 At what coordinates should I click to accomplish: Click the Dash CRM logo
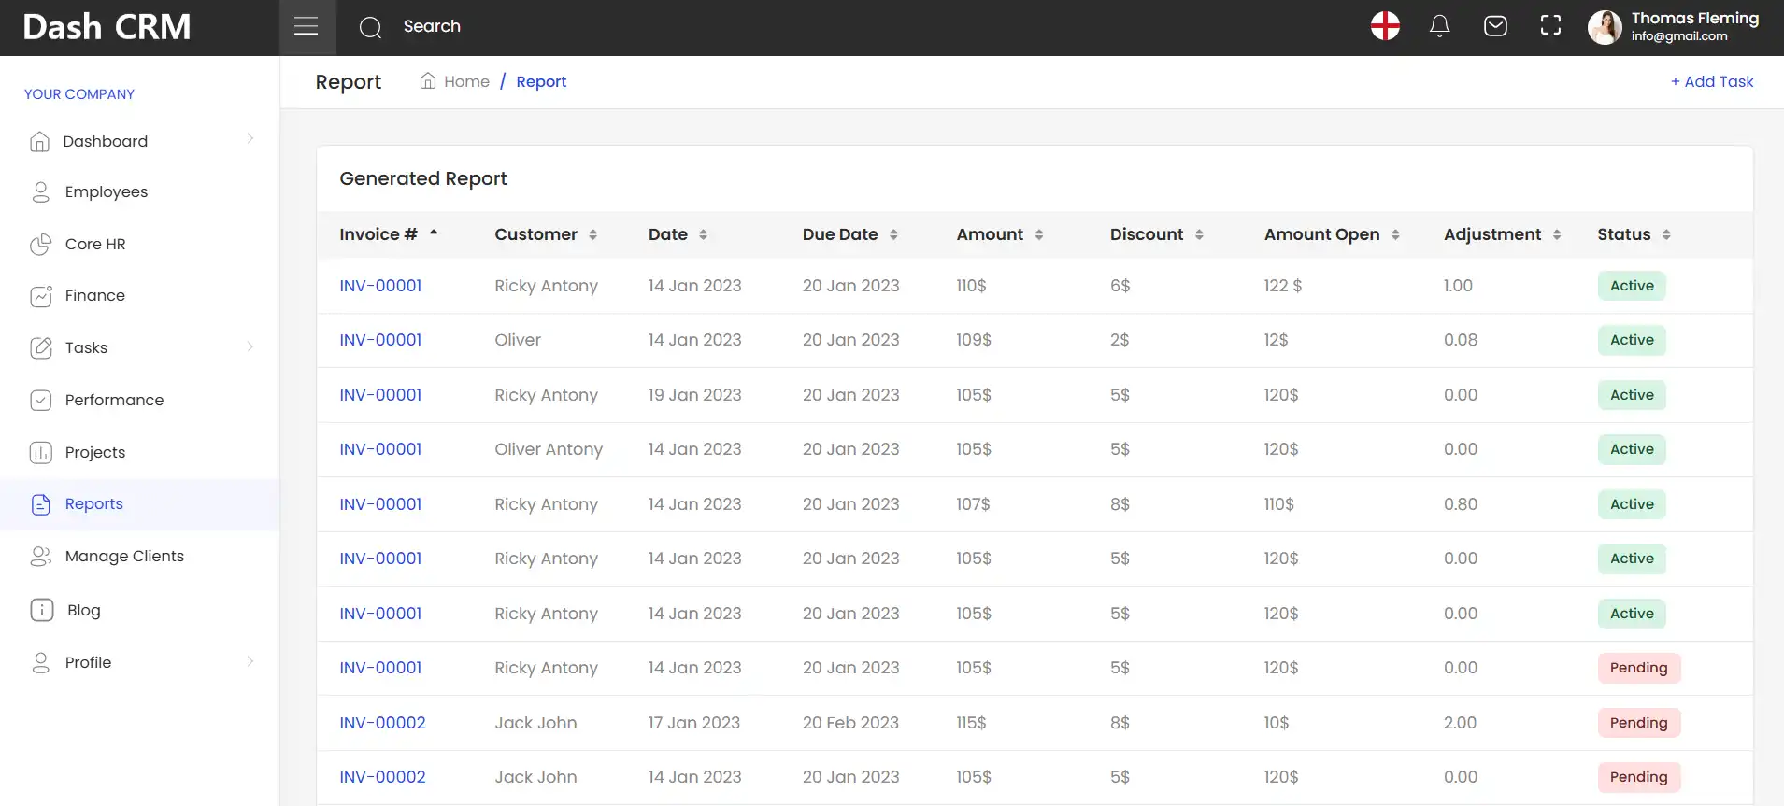pos(107,27)
